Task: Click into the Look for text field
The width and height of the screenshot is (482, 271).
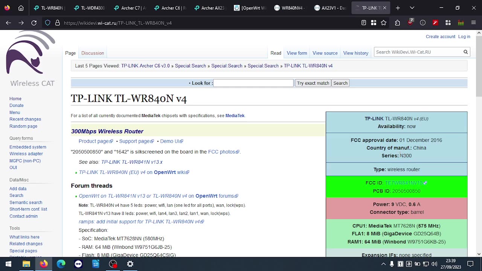Action: 253,83
